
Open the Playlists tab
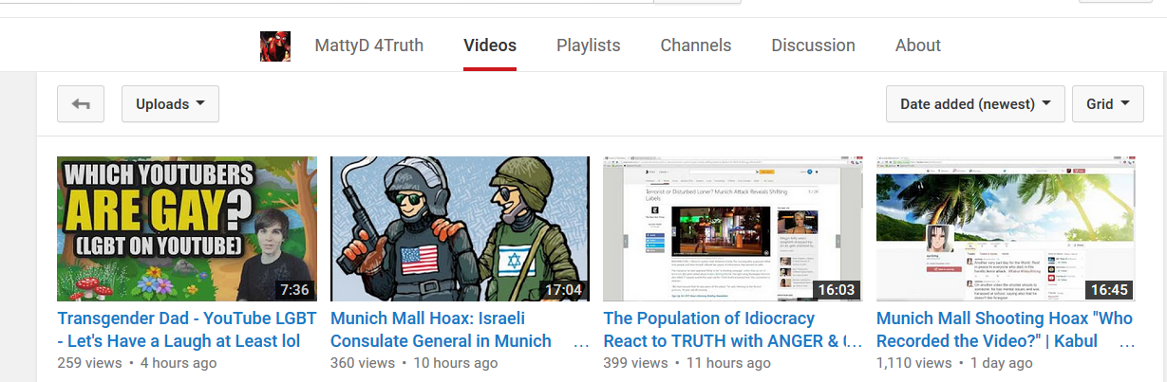(589, 45)
